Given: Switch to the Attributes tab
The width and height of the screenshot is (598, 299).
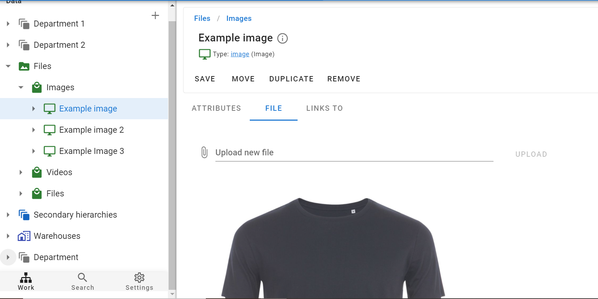Looking at the screenshot, I should (x=216, y=108).
